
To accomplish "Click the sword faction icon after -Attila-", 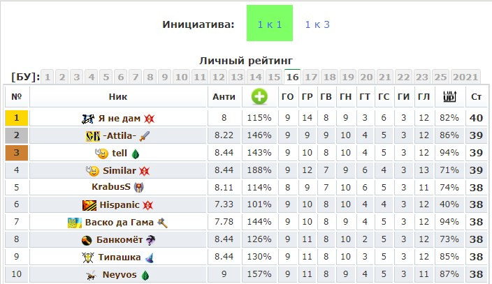I will [145, 136].
